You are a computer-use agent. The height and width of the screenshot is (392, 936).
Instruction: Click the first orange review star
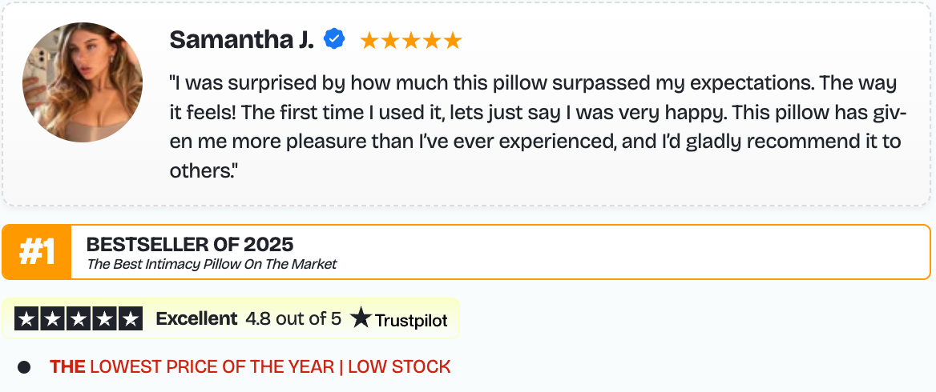(x=369, y=40)
